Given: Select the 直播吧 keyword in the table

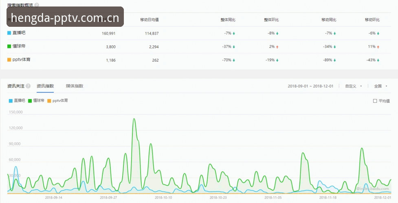Looking at the screenshot, I should [19, 33].
